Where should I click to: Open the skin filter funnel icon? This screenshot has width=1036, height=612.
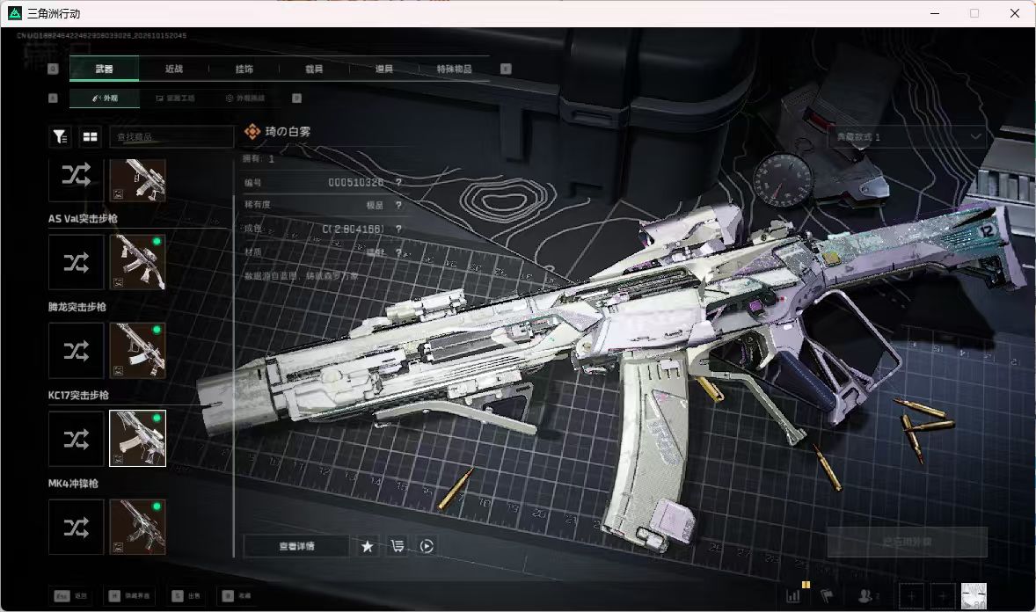pyautogui.click(x=60, y=136)
